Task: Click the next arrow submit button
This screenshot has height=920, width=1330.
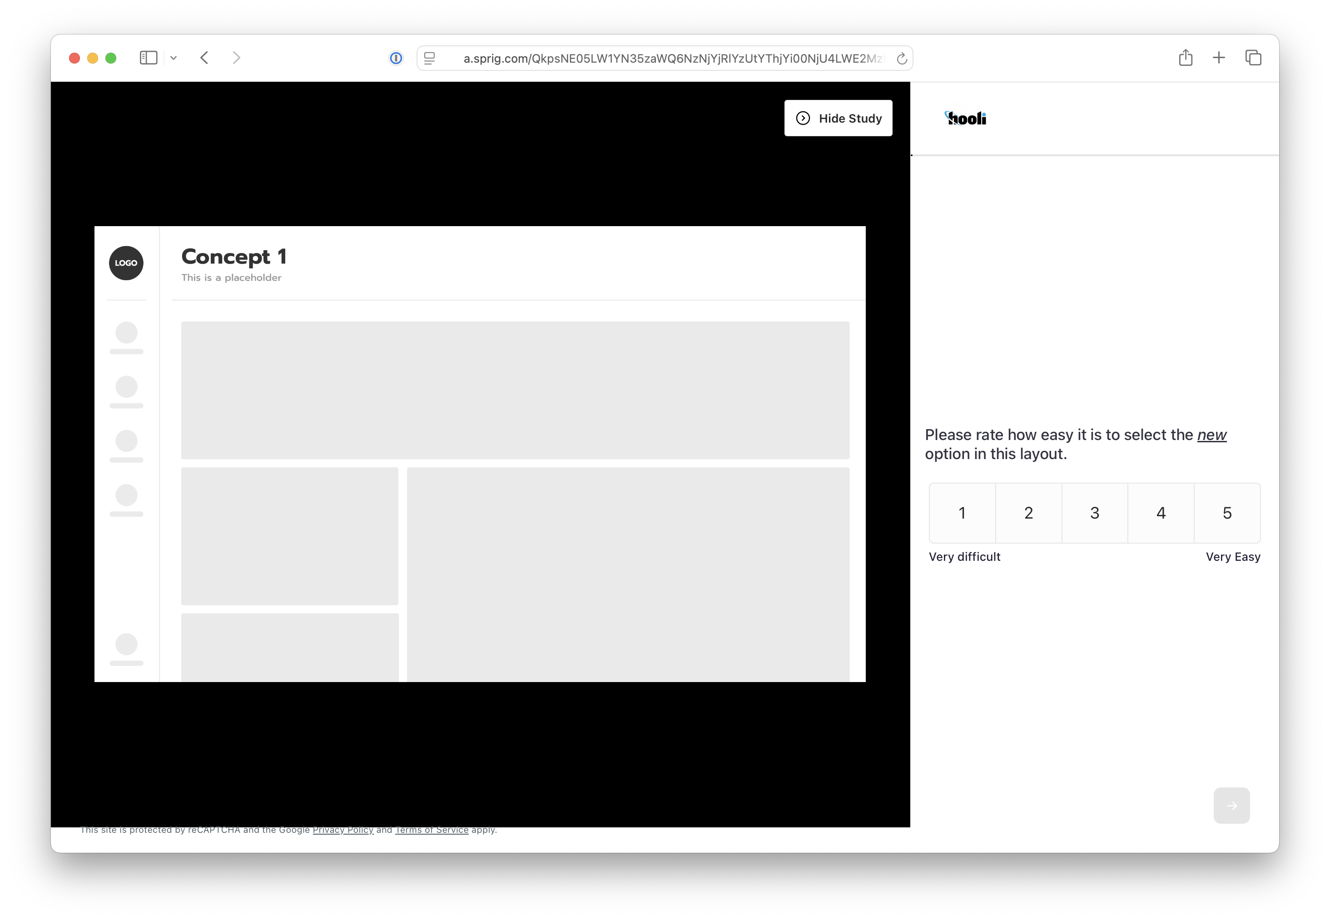Action: [1231, 805]
